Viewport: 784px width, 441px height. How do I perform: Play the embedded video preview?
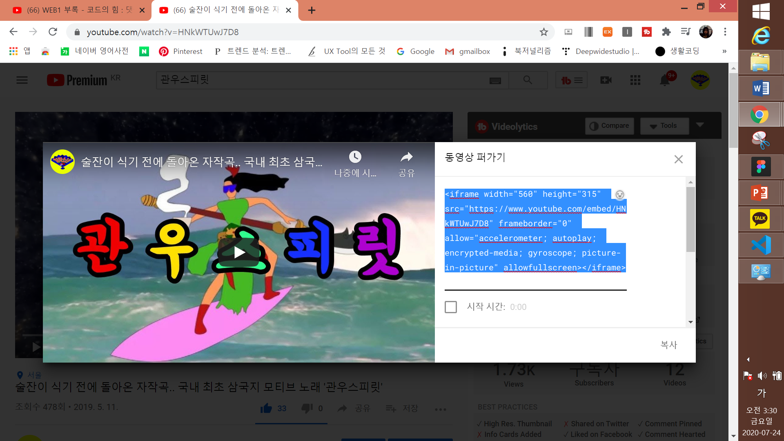point(239,252)
